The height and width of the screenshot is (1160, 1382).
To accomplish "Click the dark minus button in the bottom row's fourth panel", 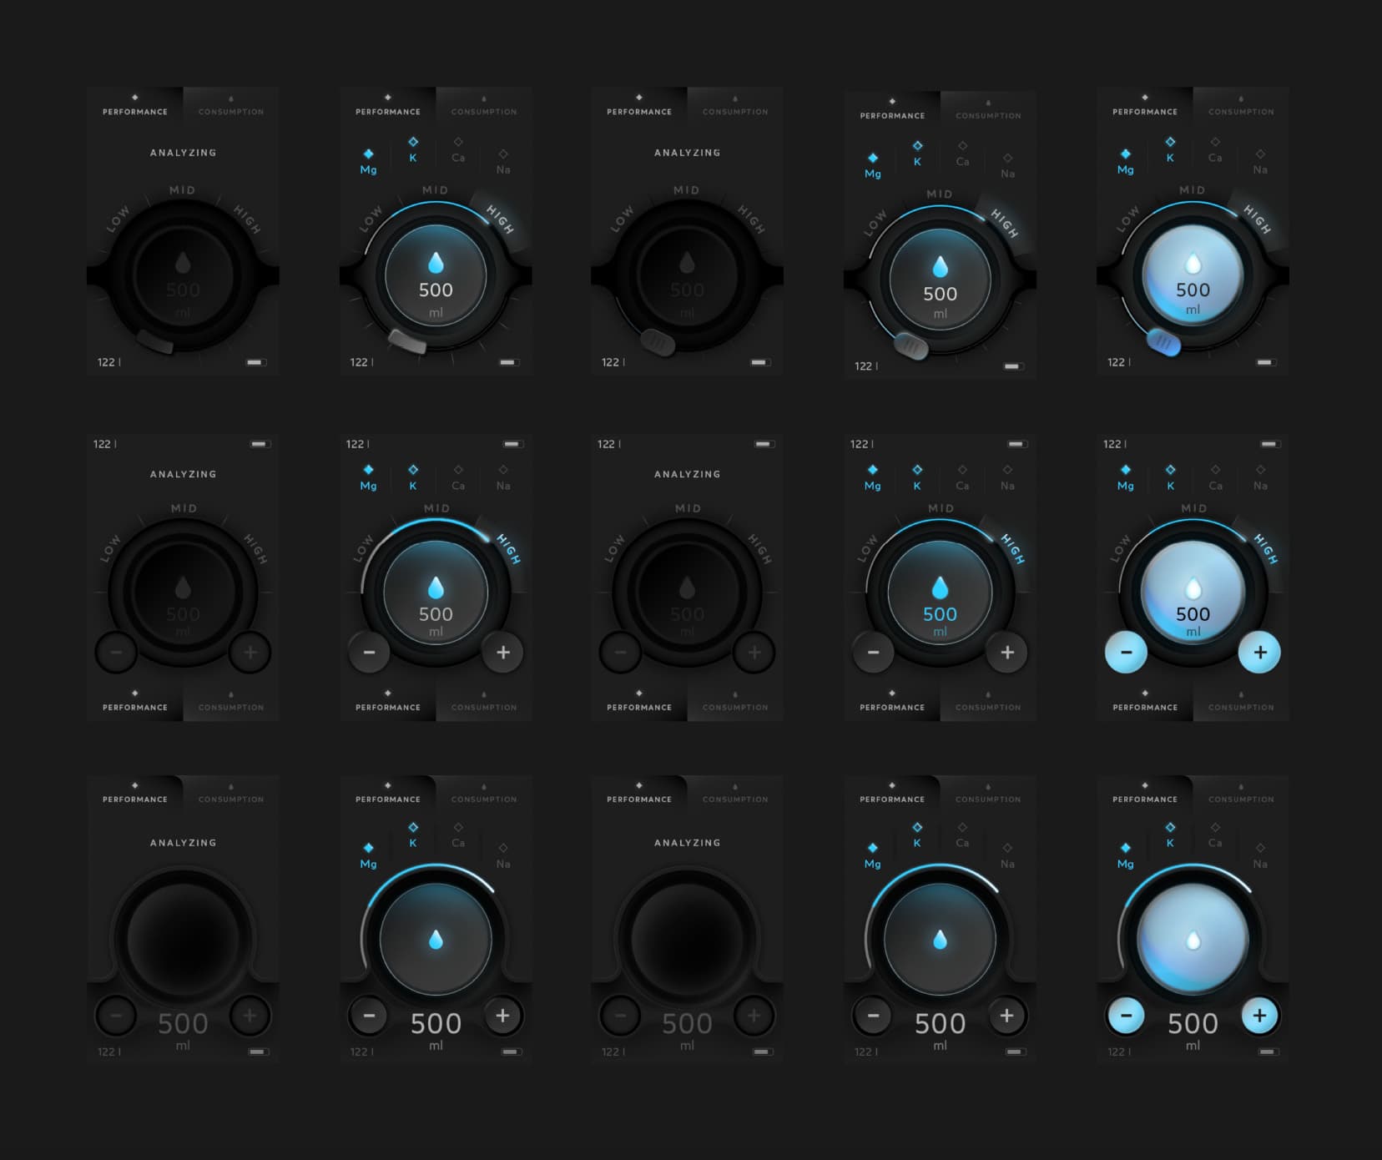I will 873,1016.
